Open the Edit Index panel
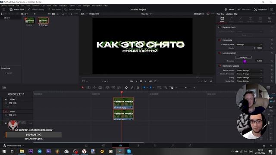 tap(54, 9)
